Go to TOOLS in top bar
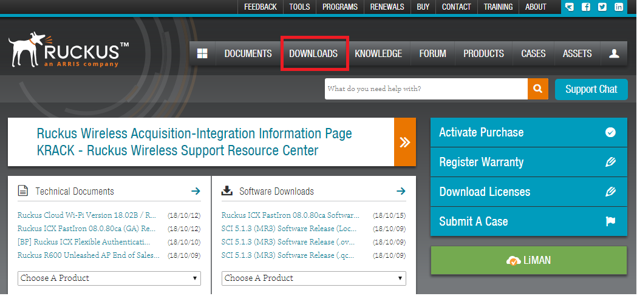Screen dimensions: 637x296 (x=299, y=7)
